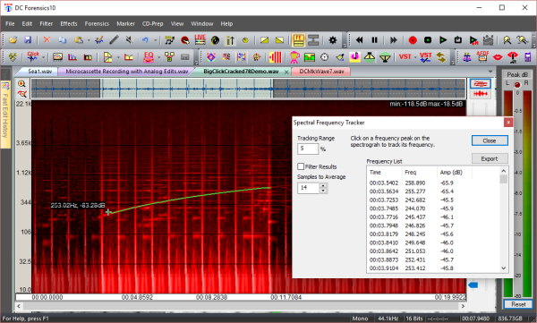537x323 pixels.
Task: Decrease Samples to Average with down spinner
Action: click(323, 190)
